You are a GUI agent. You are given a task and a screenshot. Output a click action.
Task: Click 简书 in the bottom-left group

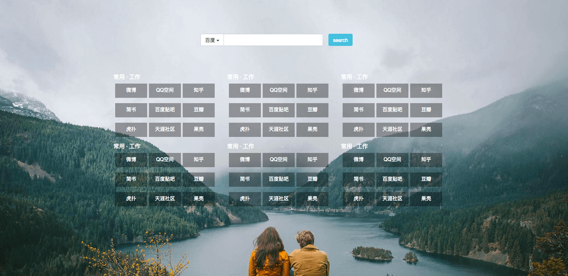click(x=131, y=180)
